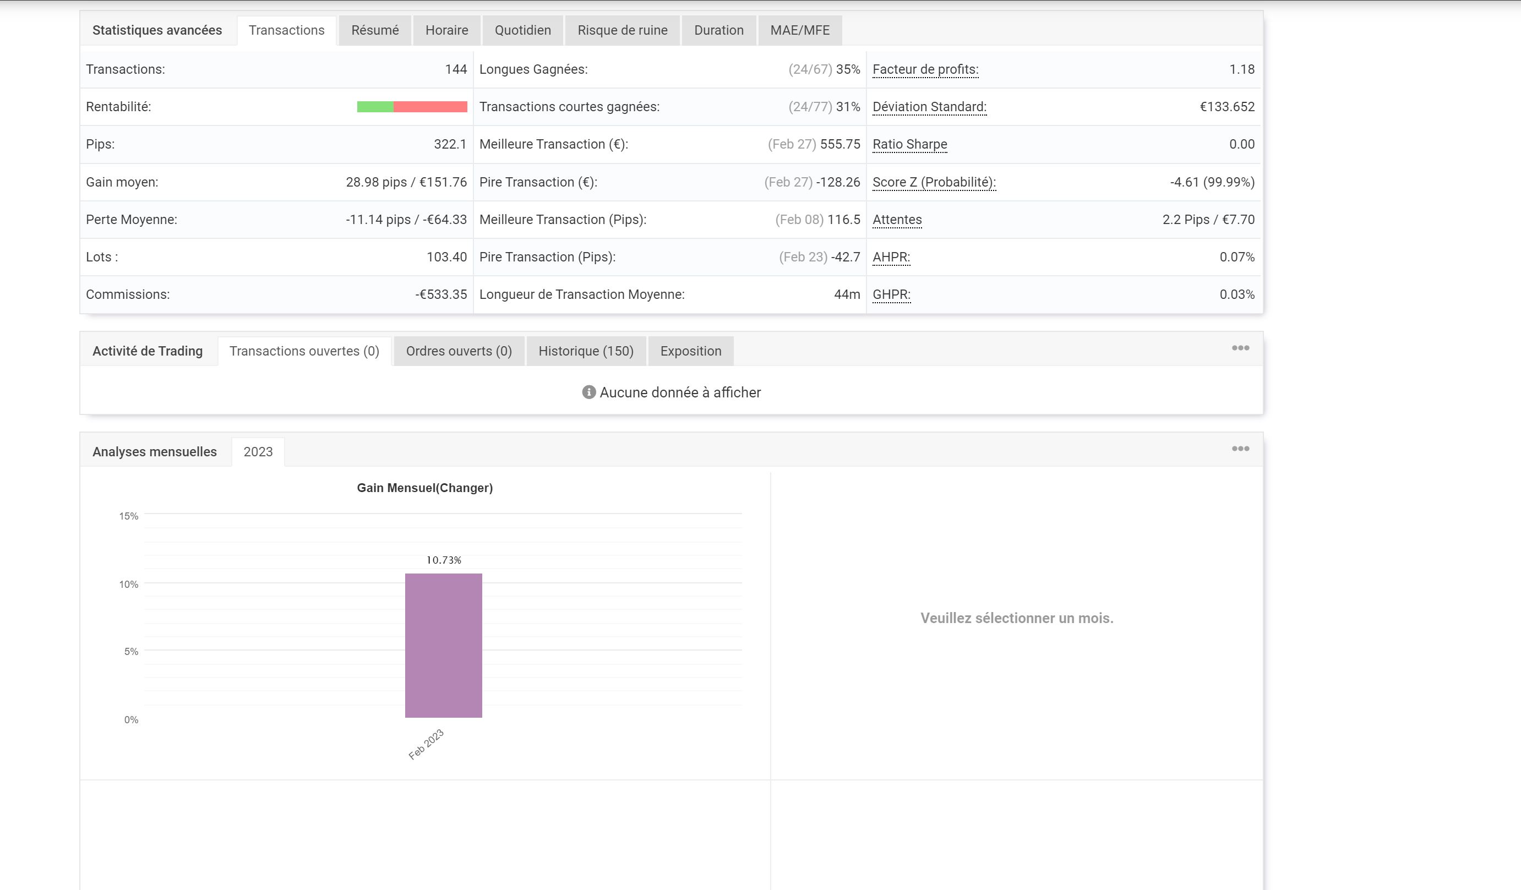
Task: Open the Trading Activity options ellipsis
Action: pyautogui.click(x=1240, y=348)
